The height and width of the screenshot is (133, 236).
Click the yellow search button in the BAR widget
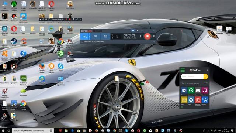pos(206,76)
